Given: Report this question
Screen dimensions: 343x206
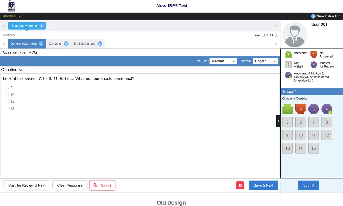Looking at the screenshot, I should [102, 185].
